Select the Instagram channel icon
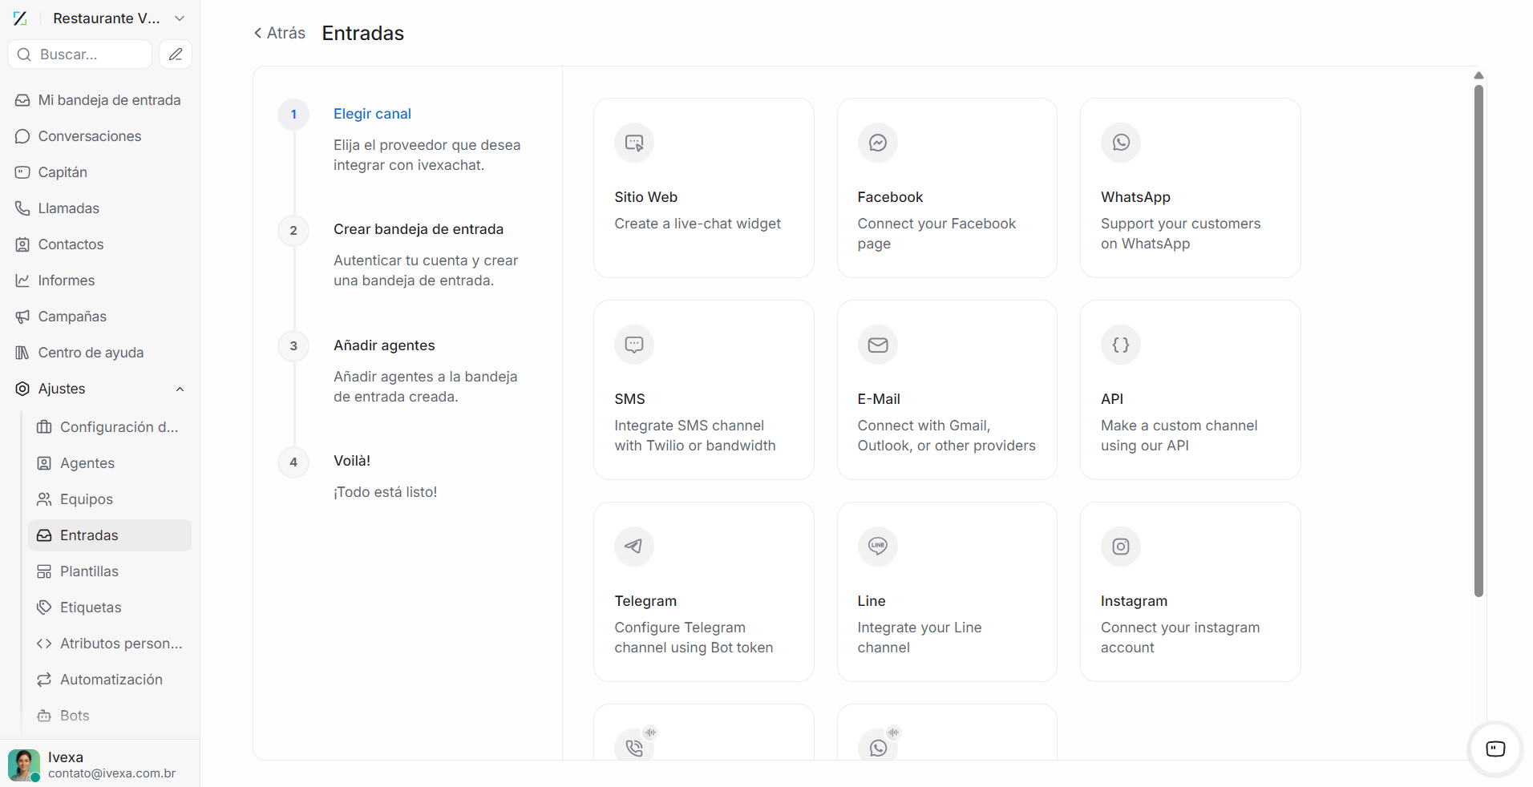The width and height of the screenshot is (1533, 787). (1121, 547)
